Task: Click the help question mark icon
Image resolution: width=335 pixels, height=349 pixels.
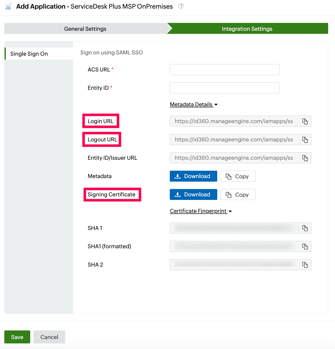Action: [181, 6]
